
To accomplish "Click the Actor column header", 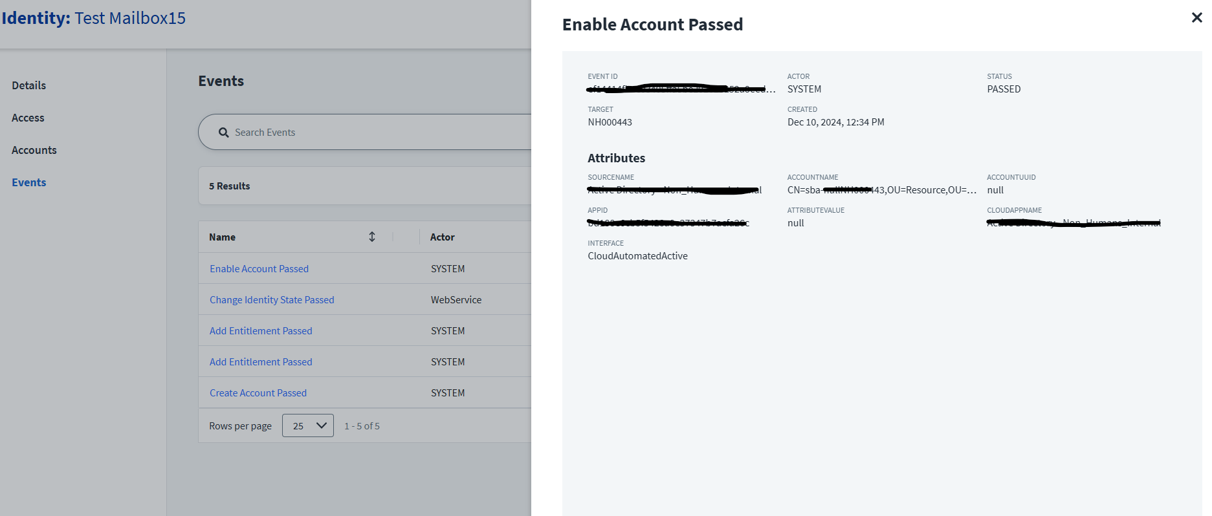I will point(443,237).
